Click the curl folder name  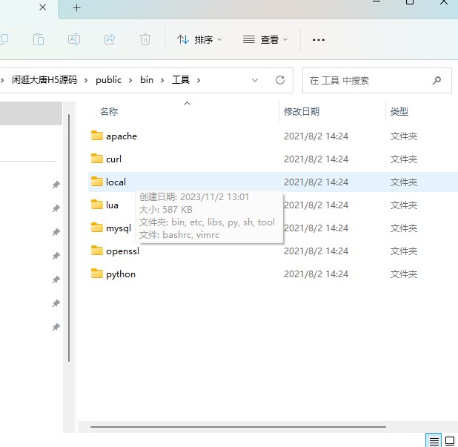pos(113,159)
